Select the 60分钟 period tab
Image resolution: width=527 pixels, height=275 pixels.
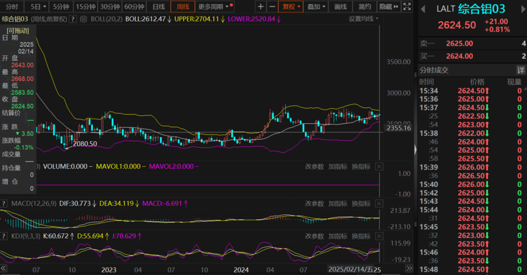134,7
